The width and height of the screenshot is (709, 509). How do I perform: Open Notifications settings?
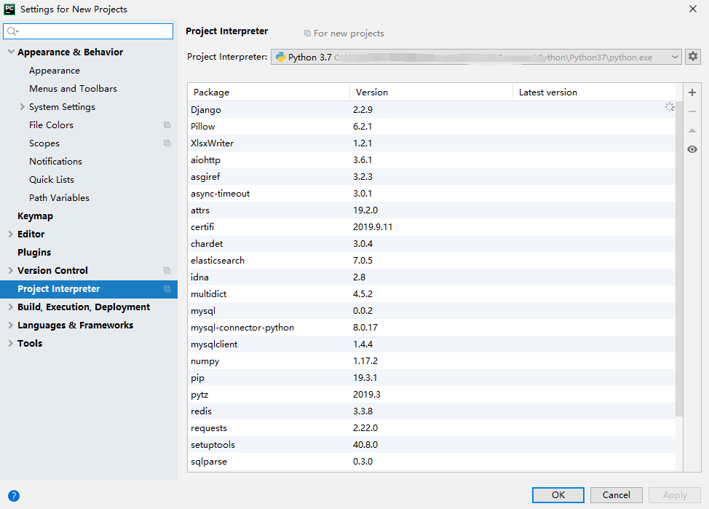pyautogui.click(x=55, y=162)
